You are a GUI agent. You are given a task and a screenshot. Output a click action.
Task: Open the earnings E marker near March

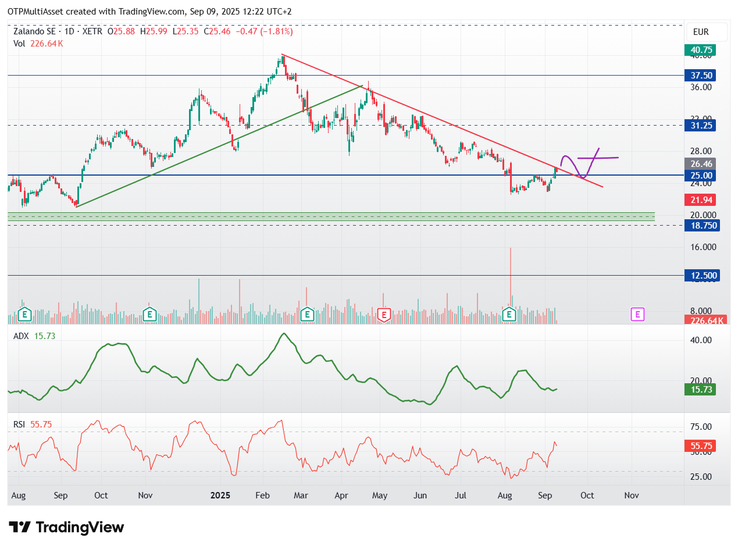(x=307, y=315)
